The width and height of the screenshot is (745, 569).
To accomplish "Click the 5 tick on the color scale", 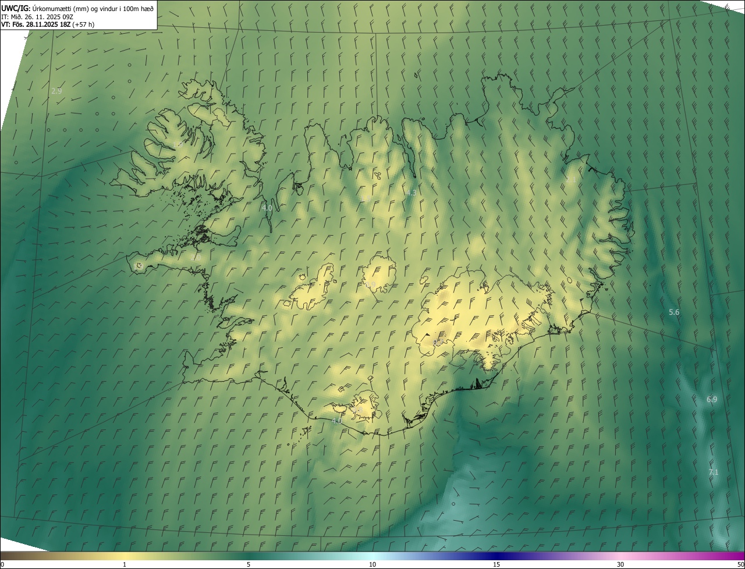I will pyautogui.click(x=249, y=564).
